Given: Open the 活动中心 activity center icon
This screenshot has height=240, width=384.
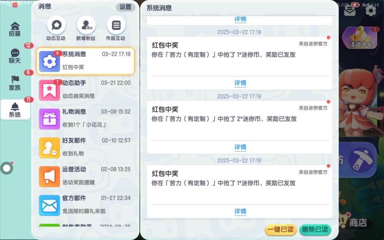Looking at the screenshot, I should 360,38.
